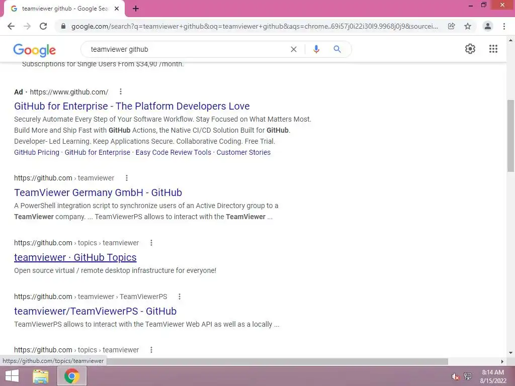Viewport: 515px width, 386px height.
Task: Click the https://www.github.com/ ad URL text
Action: [69, 92]
